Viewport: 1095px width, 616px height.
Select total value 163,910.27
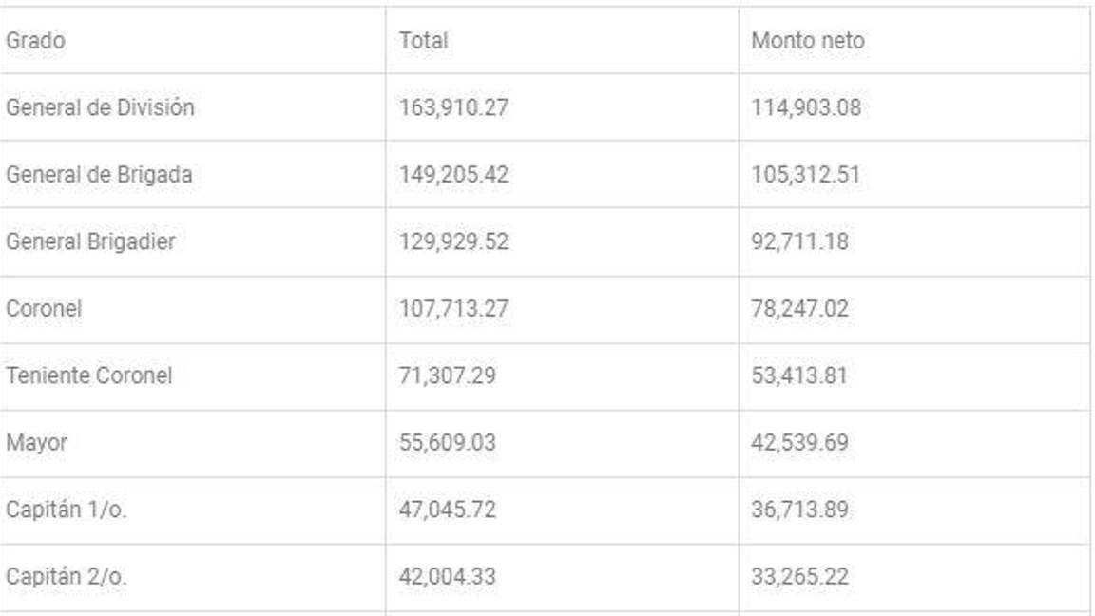(453, 107)
